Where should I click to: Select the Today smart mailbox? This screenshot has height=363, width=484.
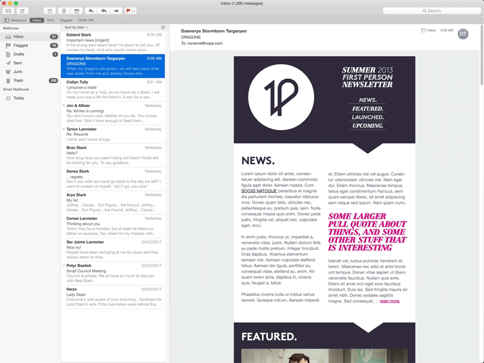30,98
